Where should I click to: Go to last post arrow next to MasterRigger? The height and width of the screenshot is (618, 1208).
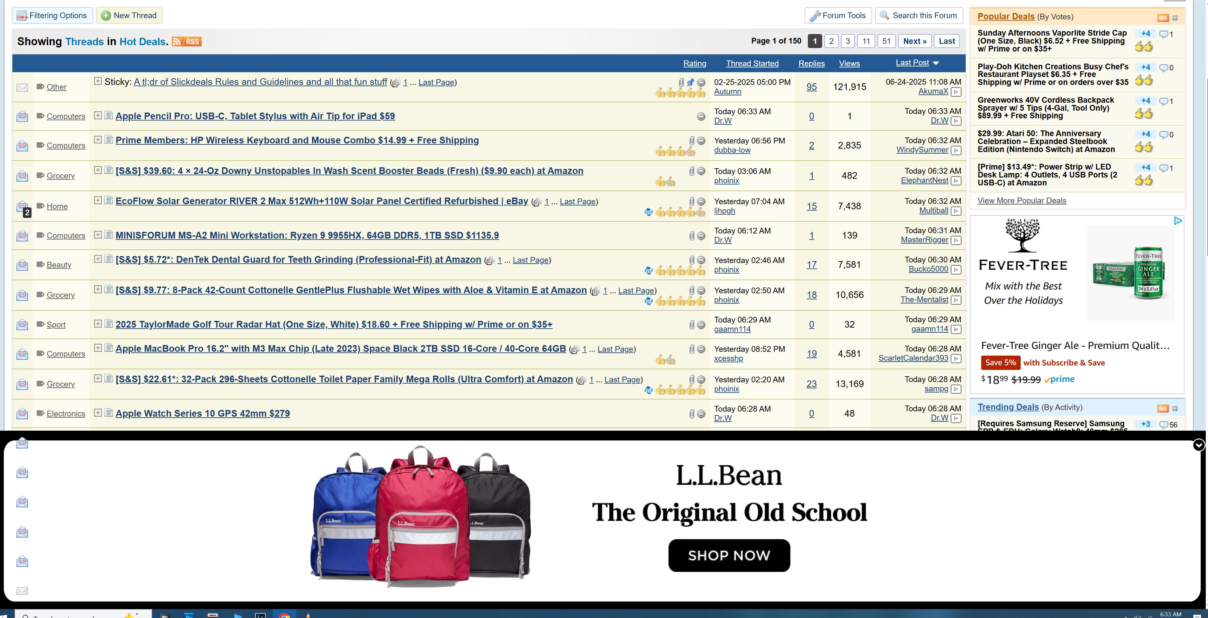tap(956, 240)
